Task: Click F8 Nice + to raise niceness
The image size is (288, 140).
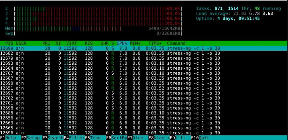Action: click(159, 138)
